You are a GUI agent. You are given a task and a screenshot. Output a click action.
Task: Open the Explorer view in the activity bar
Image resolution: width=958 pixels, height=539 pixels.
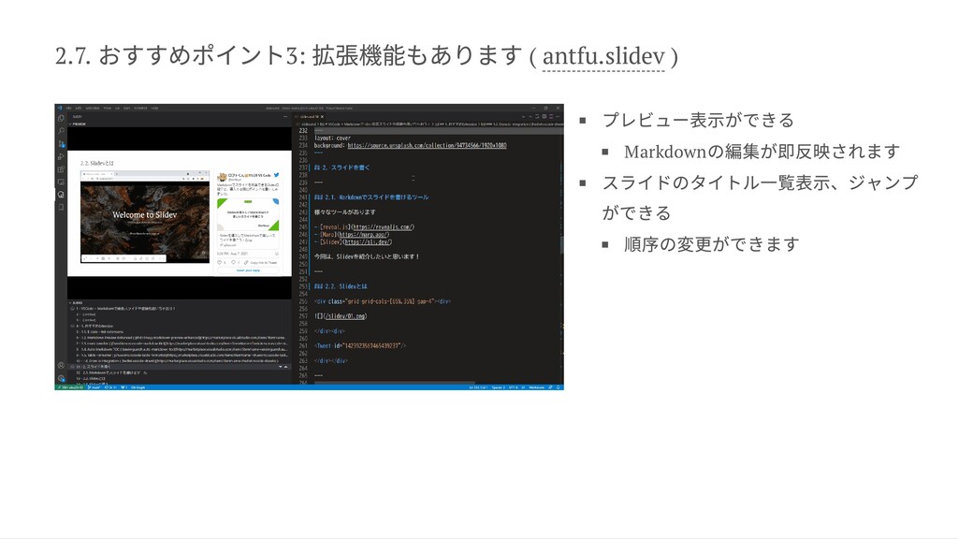click(60, 119)
